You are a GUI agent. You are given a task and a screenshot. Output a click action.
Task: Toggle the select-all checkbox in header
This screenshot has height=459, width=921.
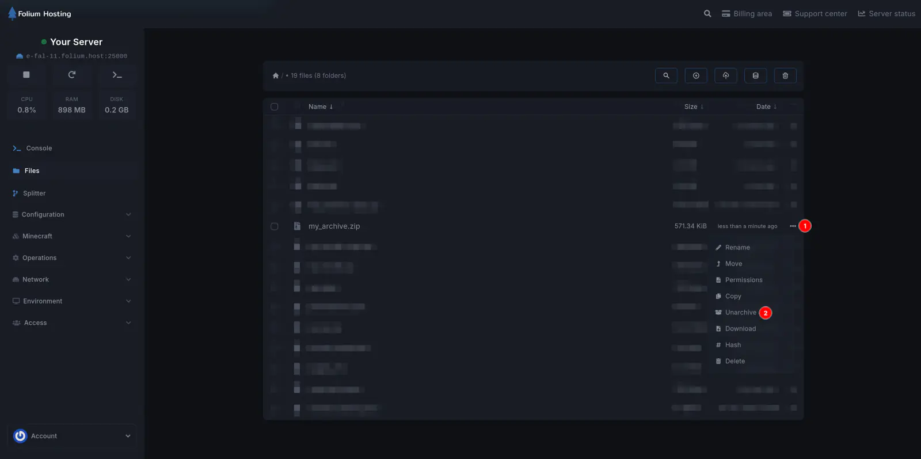click(x=275, y=107)
